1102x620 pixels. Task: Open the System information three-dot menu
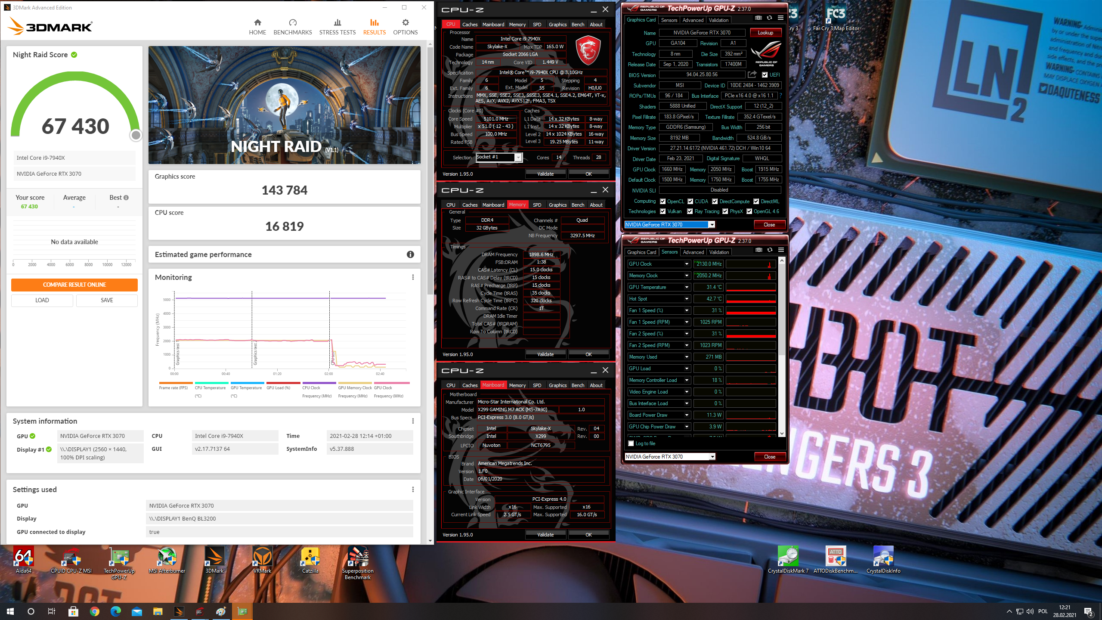[413, 421]
